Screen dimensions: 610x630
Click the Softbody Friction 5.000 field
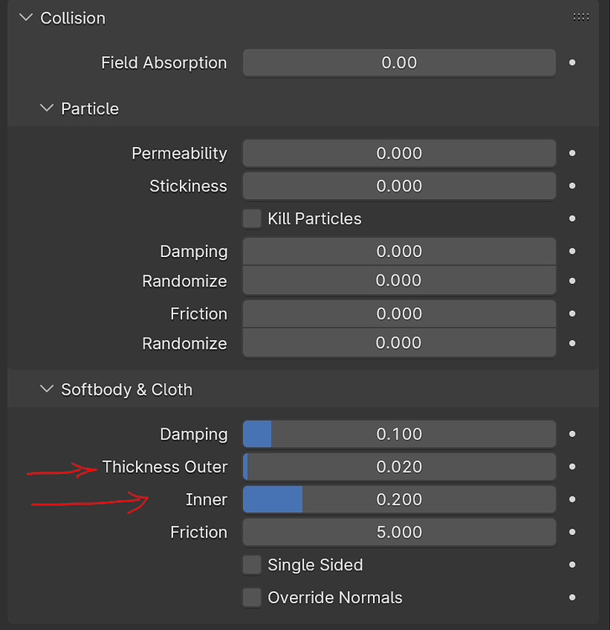pos(399,532)
